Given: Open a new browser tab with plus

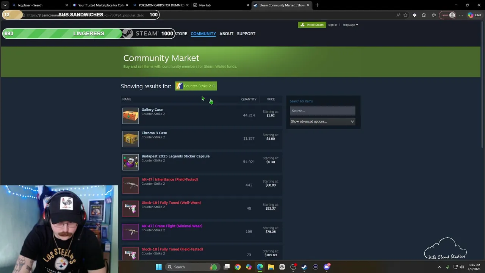Looking at the screenshot, I should [x=317, y=5].
